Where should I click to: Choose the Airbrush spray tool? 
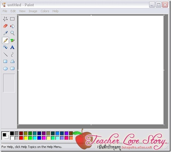coord(5,47)
